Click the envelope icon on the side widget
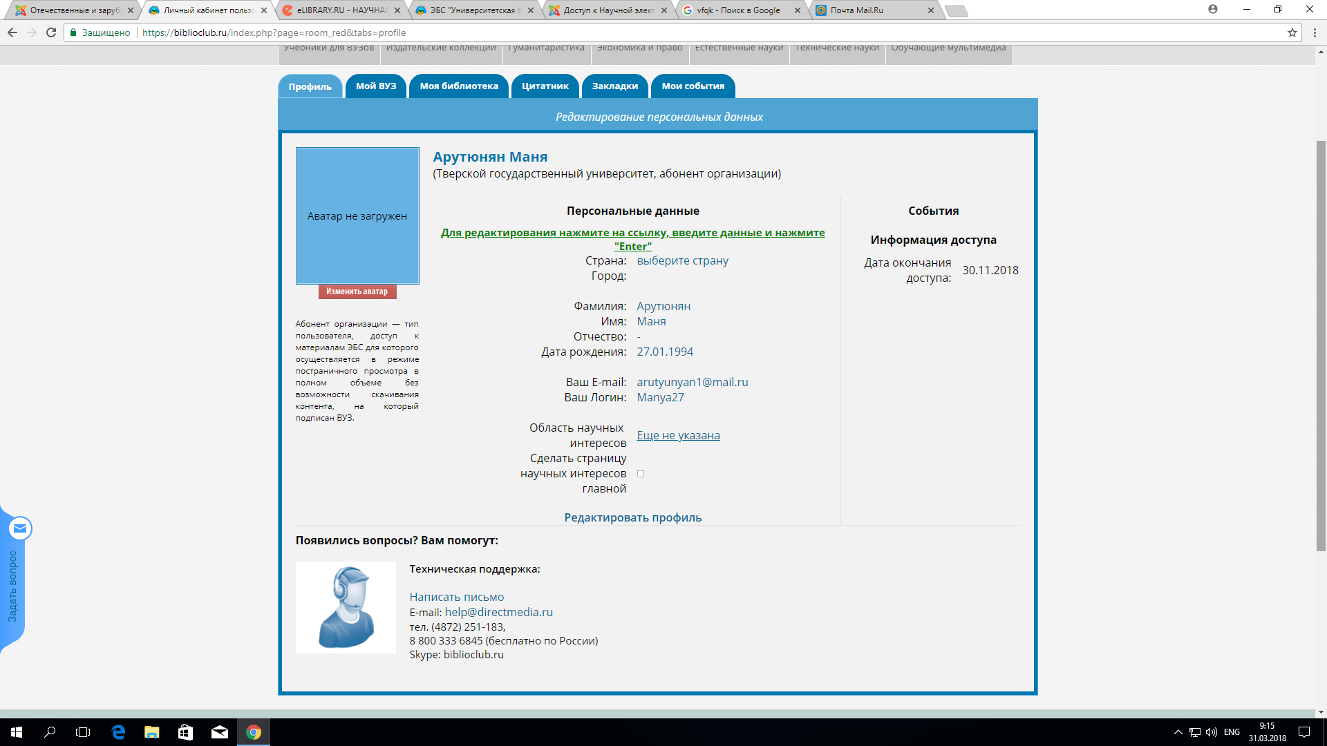This screenshot has height=746, width=1327. [x=20, y=528]
